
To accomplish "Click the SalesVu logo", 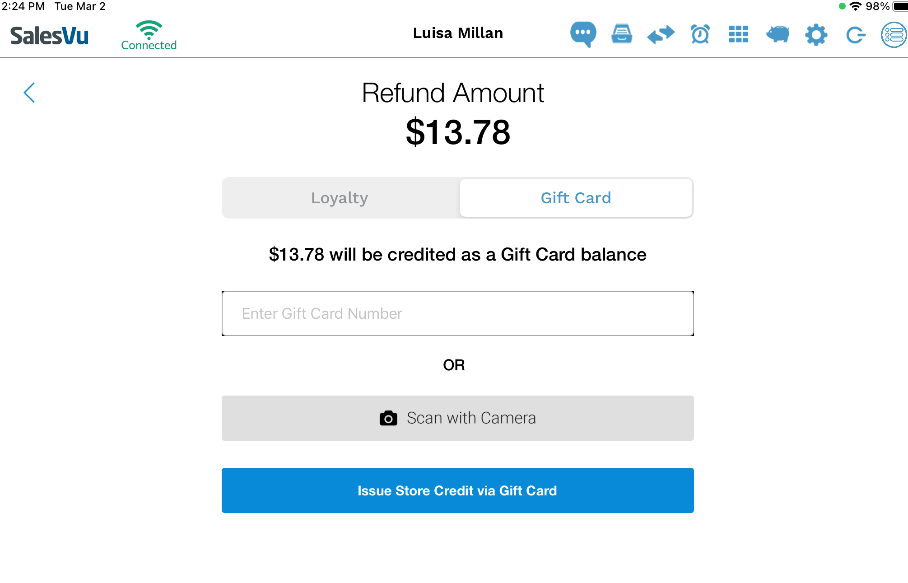I will point(50,36).
